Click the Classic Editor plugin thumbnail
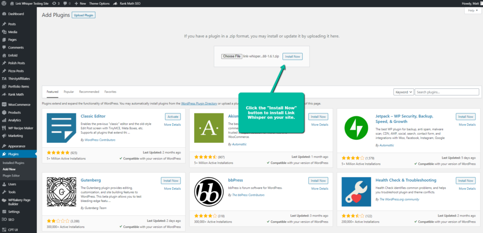 tap(61, 128)
